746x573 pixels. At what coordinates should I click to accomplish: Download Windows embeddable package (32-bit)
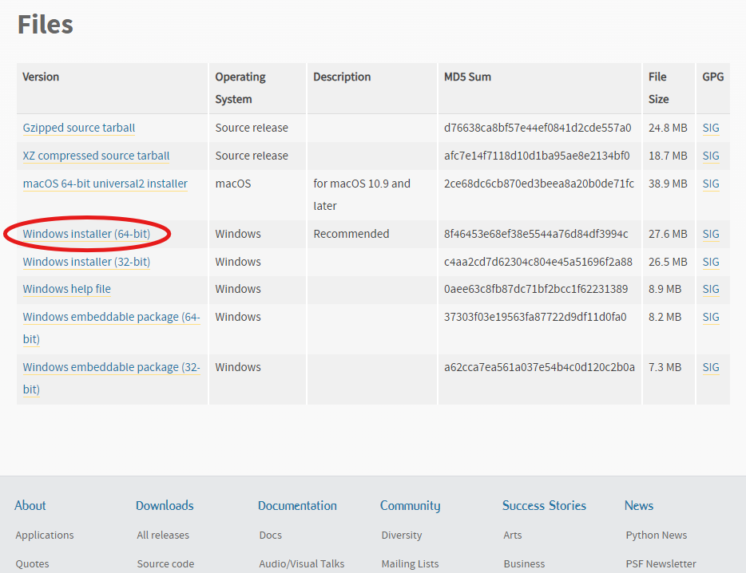pos(111,378)
